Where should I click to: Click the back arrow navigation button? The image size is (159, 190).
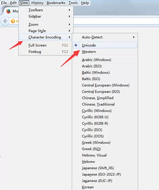tap(5, 21)
